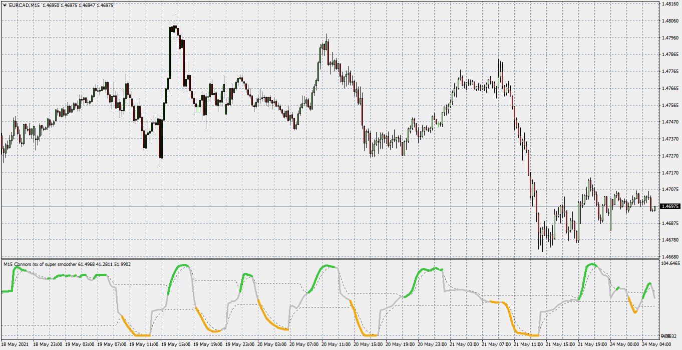The height and width of the screenshot is (350, 682).
Task: Click the horizontal bid price line on chart
Action: (330, 206)
